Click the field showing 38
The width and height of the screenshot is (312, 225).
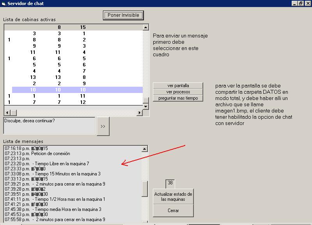[170, 183]
